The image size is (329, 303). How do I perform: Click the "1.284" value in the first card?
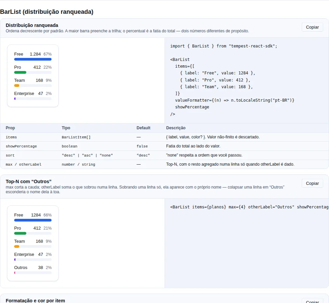tap(35, 54)
